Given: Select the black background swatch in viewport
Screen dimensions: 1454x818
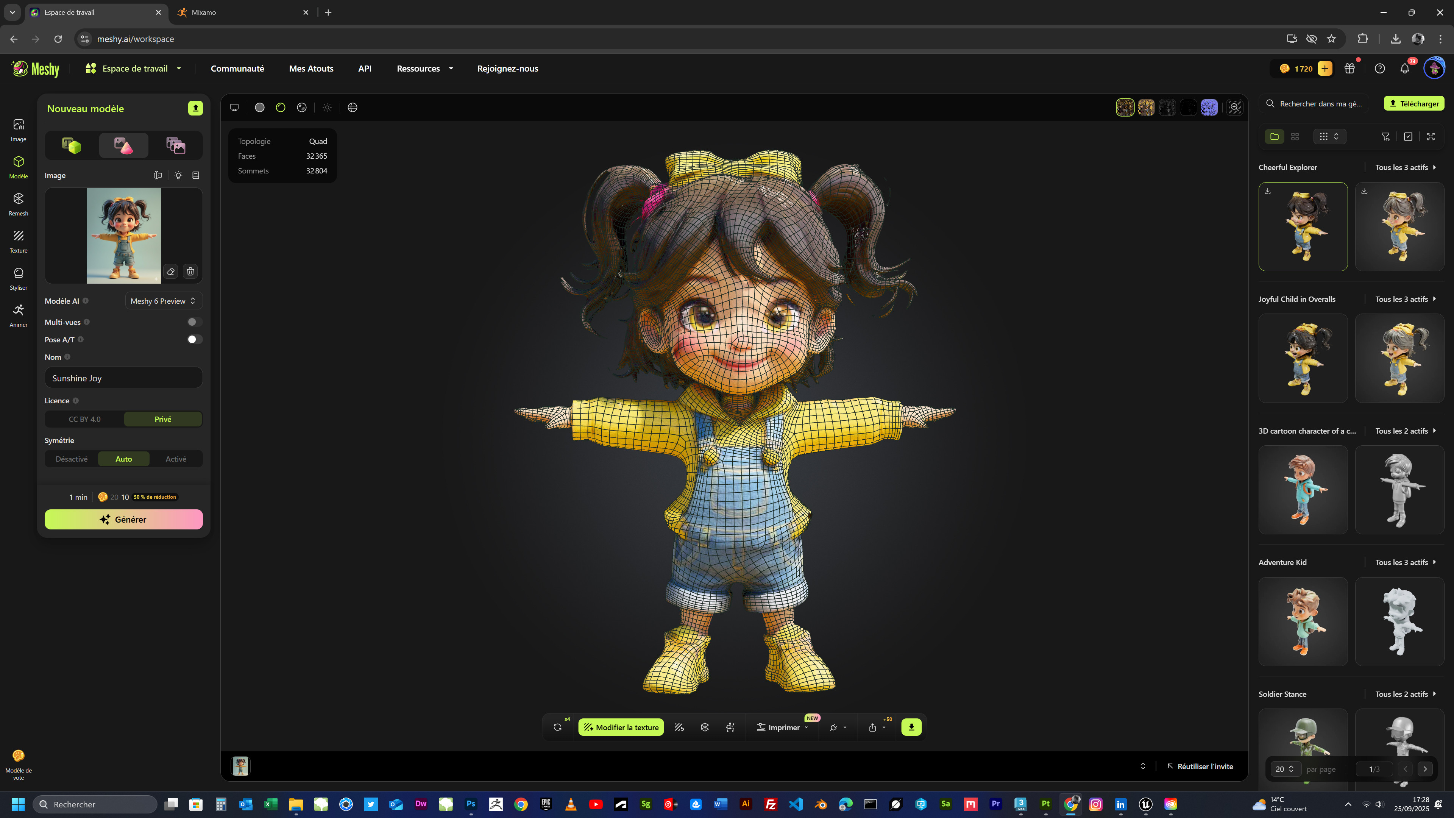Looking at the screenshot, I should point(1188,107).
